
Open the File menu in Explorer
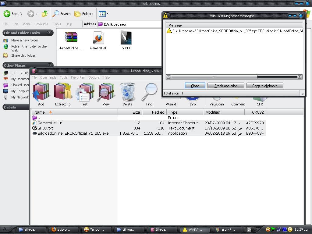[5, 24]
